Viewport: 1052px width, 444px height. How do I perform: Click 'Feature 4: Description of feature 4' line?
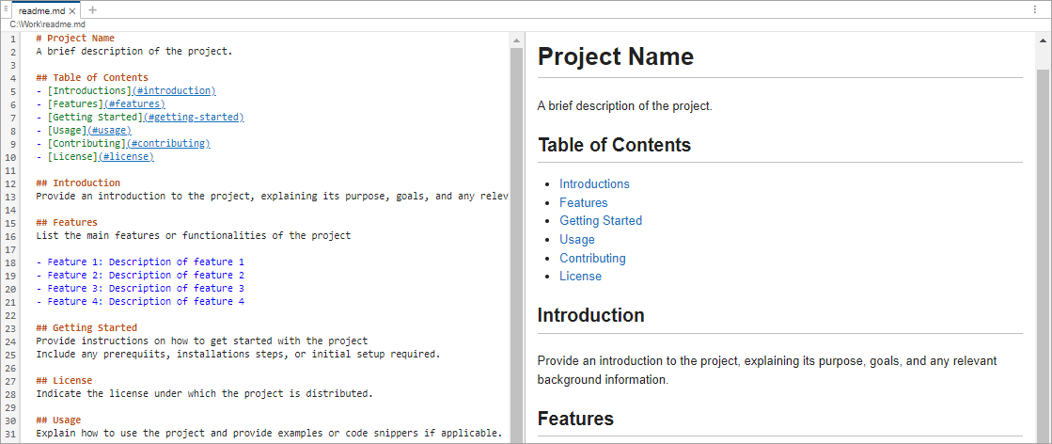pos(140,302)
